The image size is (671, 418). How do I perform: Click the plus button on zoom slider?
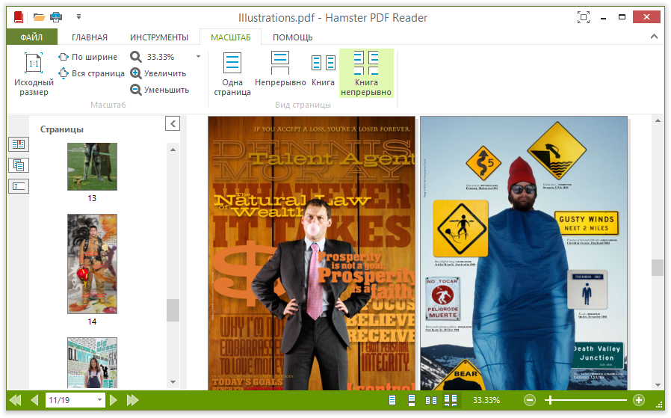(639, 400)
